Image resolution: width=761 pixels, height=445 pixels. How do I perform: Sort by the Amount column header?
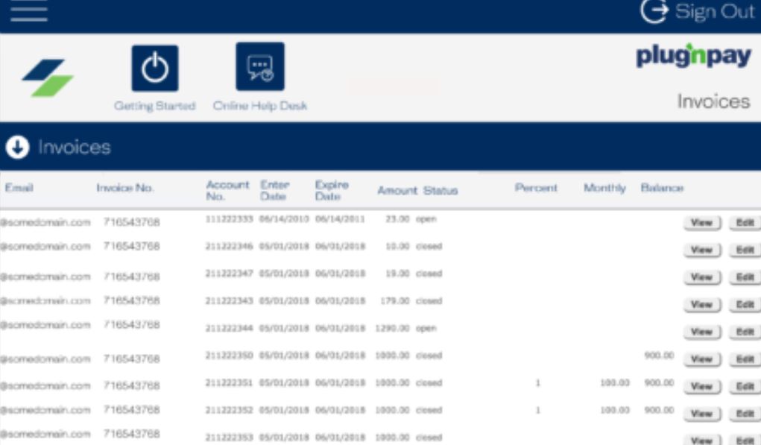tap(397, 190)
